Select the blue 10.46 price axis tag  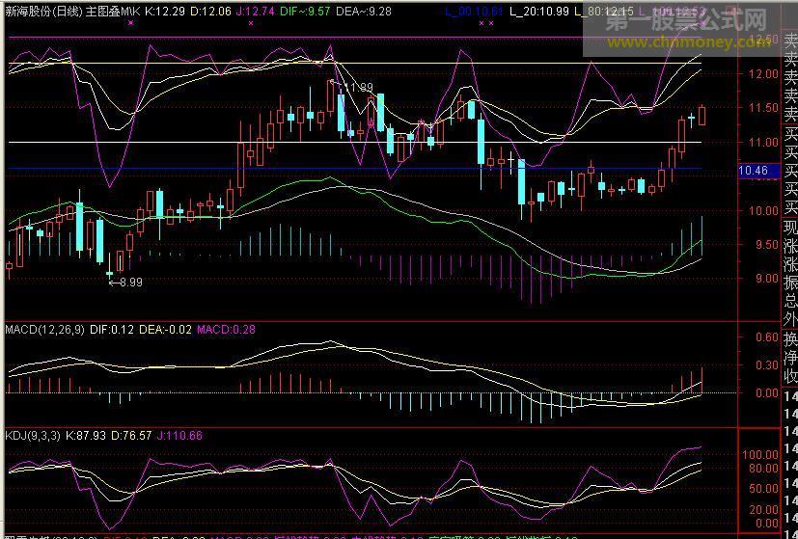[x=753, y=171]
